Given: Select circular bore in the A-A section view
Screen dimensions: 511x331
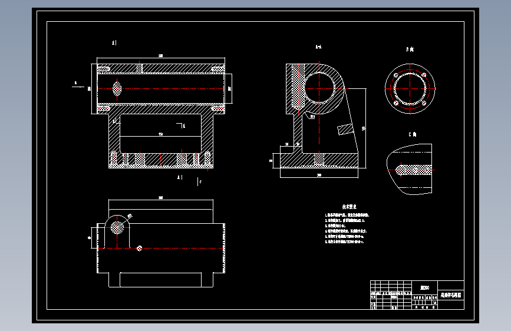Looking at the screenshot, I should pos(319,88).
